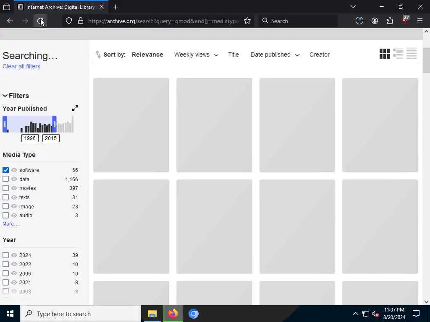Open the Extensions puzzle icon

coord(390,21)
